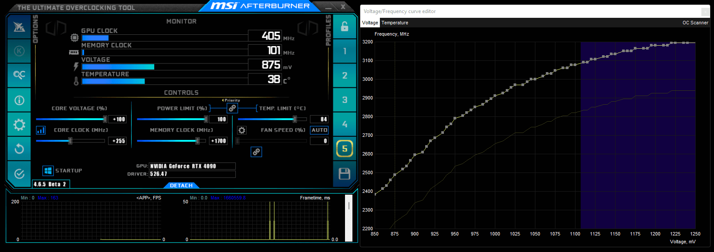The width and height of the screenshot is (714, 252).
Task: Unlock profiles with the padlock icon
Action: [x=345, y=27]
